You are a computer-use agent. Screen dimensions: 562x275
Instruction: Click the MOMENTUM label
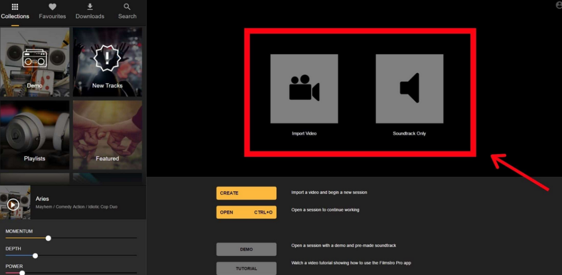pos(19,231)
